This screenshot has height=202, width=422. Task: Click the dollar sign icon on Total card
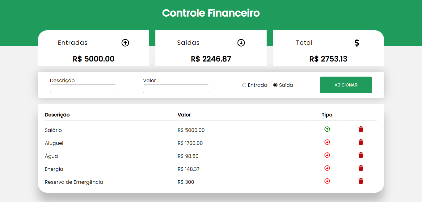point(357,43)
